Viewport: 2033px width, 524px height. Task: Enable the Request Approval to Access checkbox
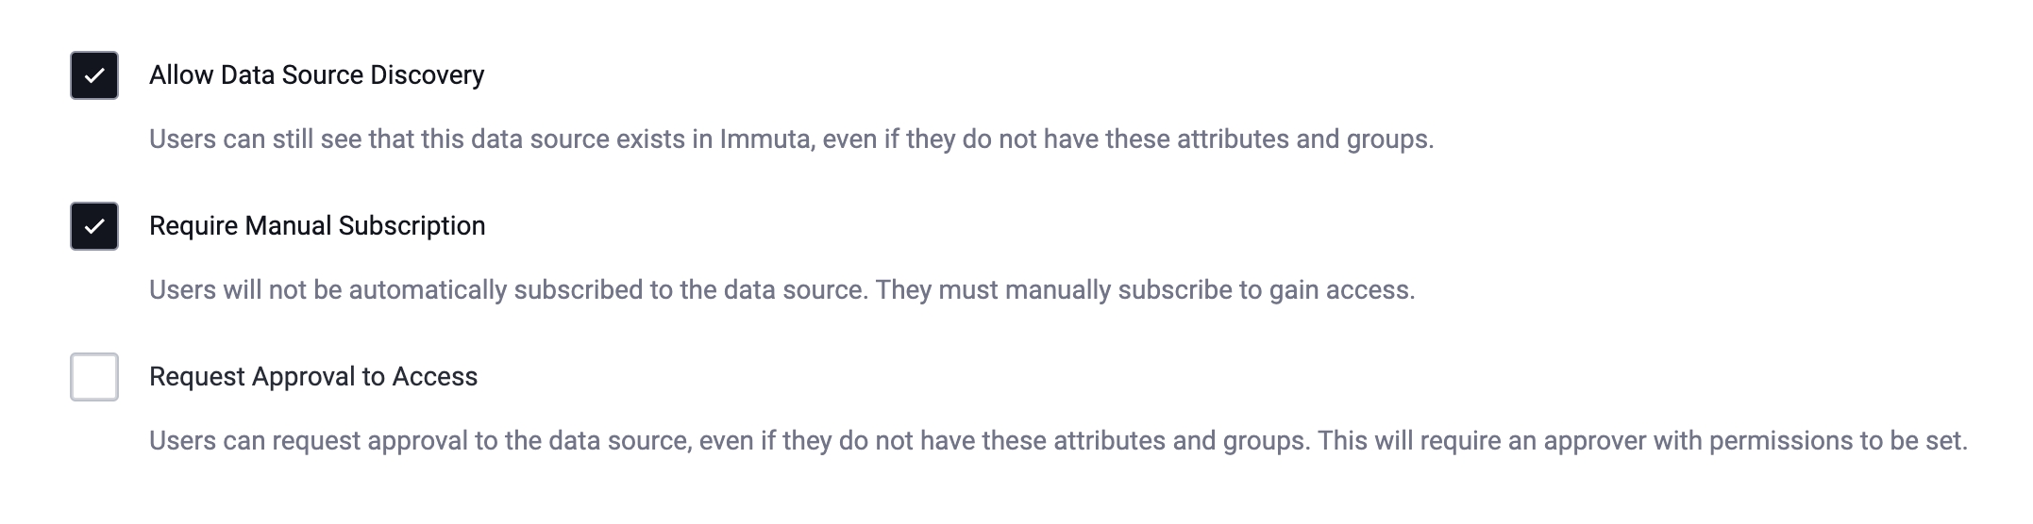94,377
